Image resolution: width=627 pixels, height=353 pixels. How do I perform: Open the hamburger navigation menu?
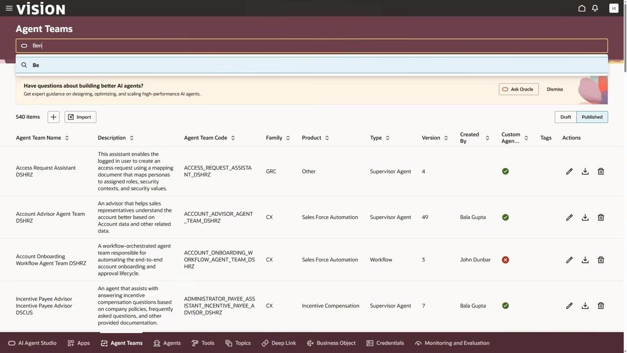[x=9, y=8]
